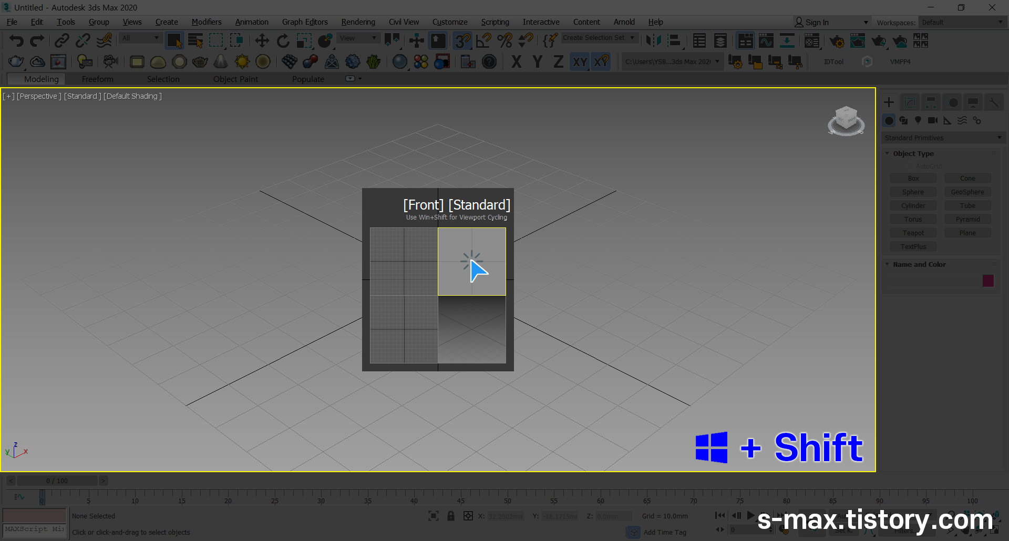Viewport: 1009px width, 541px height.
Task: Open the Rendering menu
Action: [x=358, y=22]
